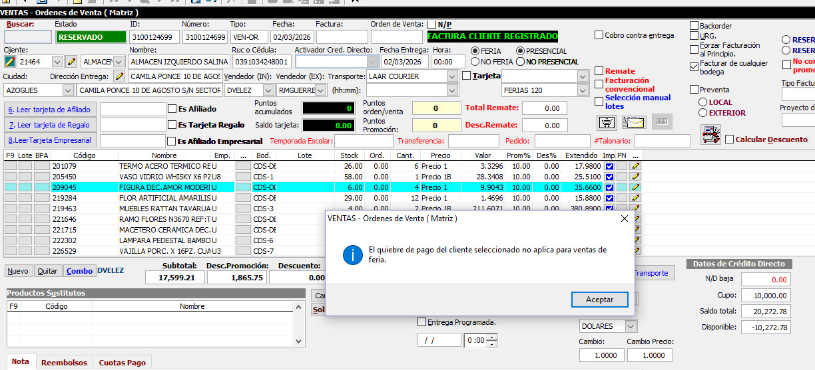The height and width of the screenshot is (370, 815).
Task: Increase the Entrega Programada time spinner
Action: [x=492, y=337]
